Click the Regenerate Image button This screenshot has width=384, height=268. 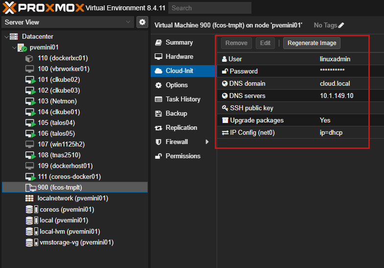[x=312, y=43]
